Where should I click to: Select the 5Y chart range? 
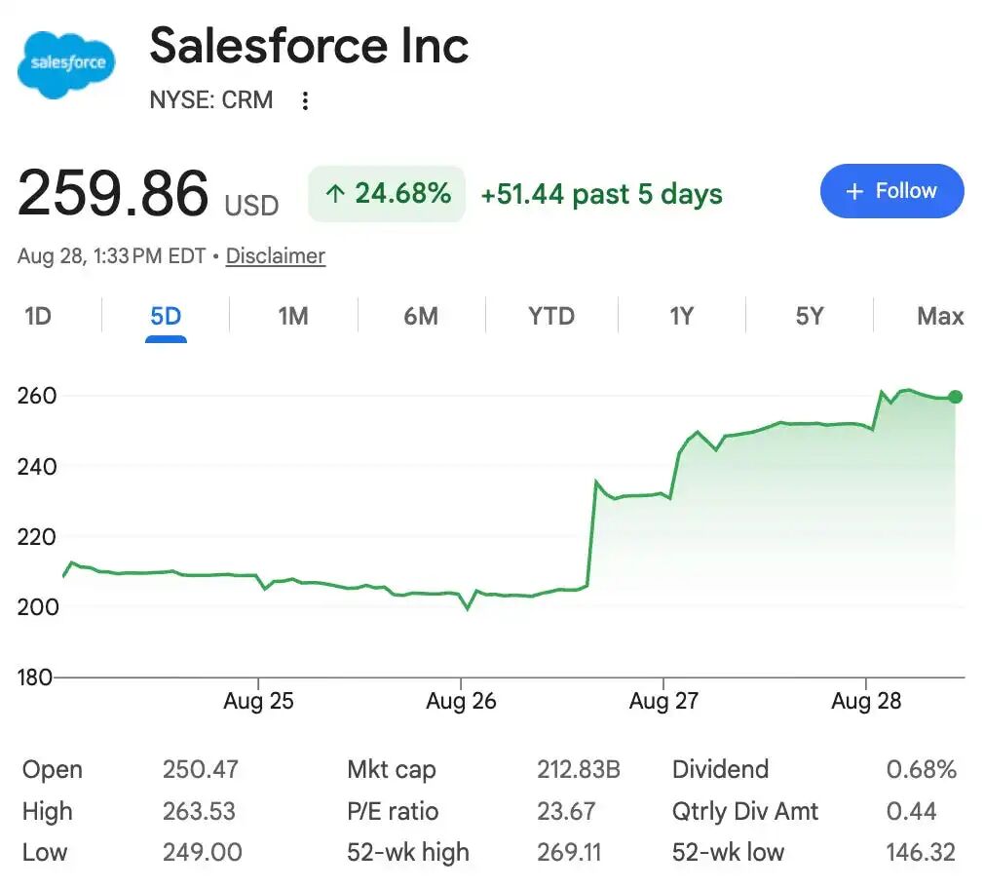[809, 316]
